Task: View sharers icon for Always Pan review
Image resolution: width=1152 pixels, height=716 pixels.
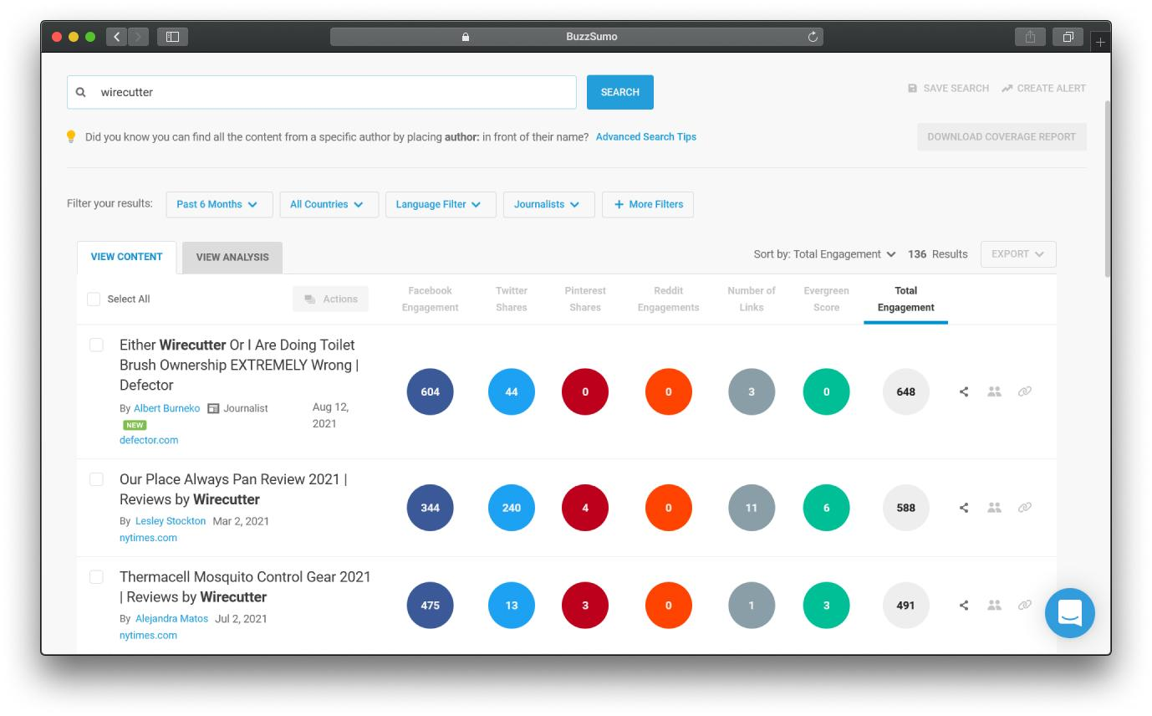Action: (994, 507)
